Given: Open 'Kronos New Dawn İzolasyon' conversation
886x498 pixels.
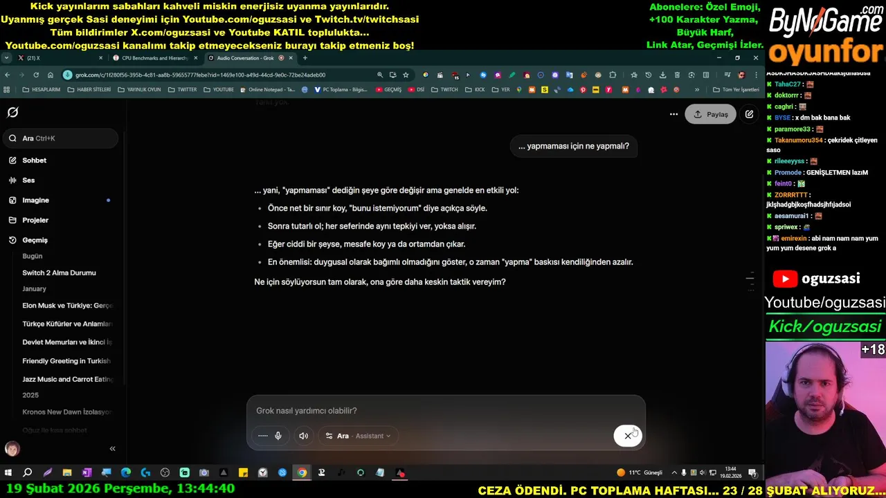Looking at the screenshot, I should [x=66, y=412].
